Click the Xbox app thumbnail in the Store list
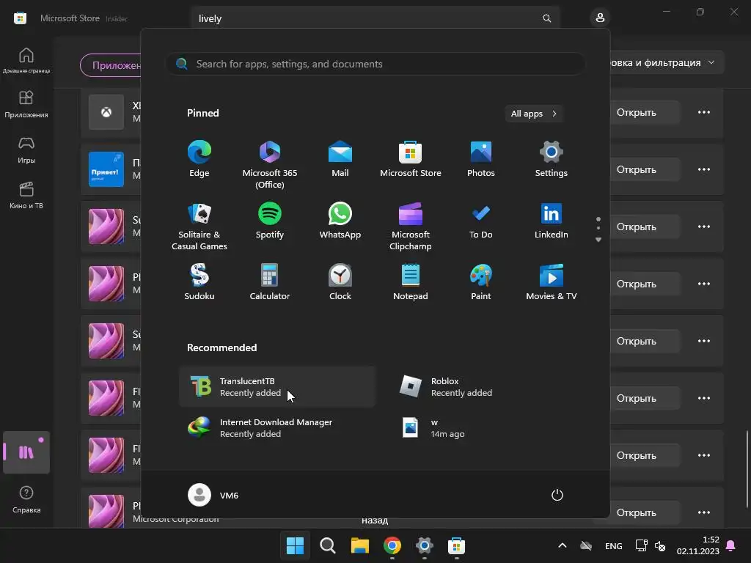 coord(106,112)
